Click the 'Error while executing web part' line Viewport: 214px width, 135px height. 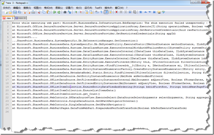[110, 23]
